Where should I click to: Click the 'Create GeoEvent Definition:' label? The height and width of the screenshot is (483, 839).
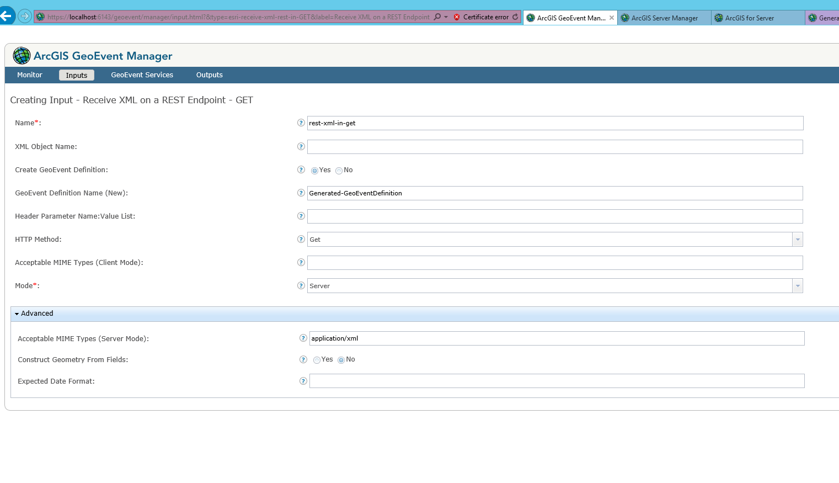click(x=61, y=170)
